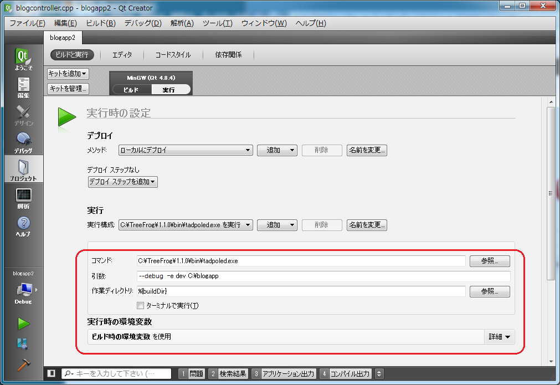
Task: Build the project with the hammer icon
Action: [x=24, y=365]
